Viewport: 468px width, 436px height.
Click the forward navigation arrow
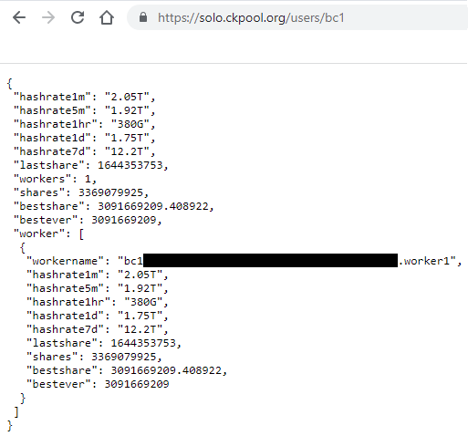tap(48, 17)
